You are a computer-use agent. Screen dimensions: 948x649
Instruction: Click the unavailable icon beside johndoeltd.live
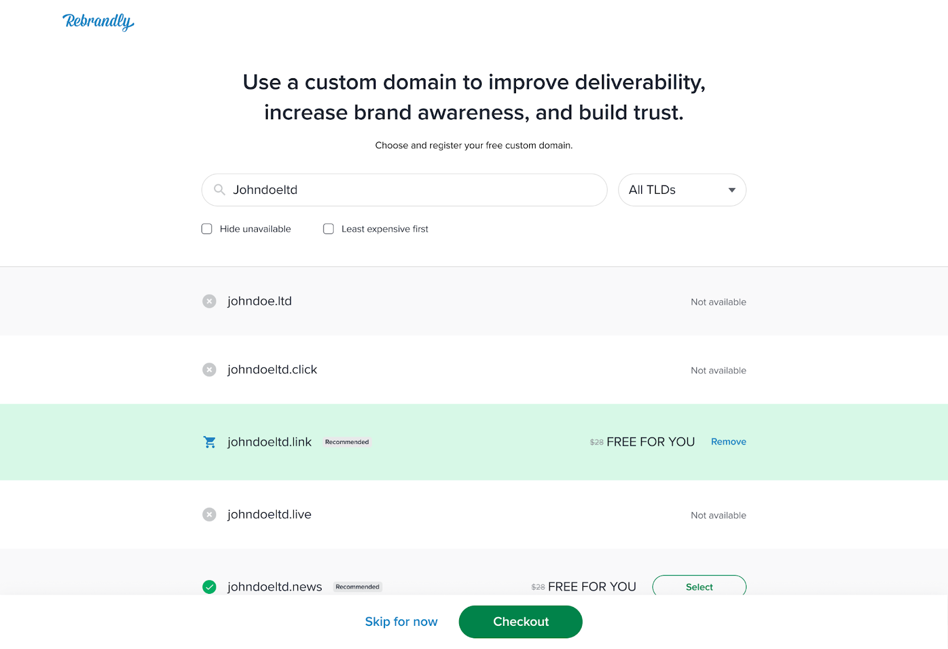point(209,514)
